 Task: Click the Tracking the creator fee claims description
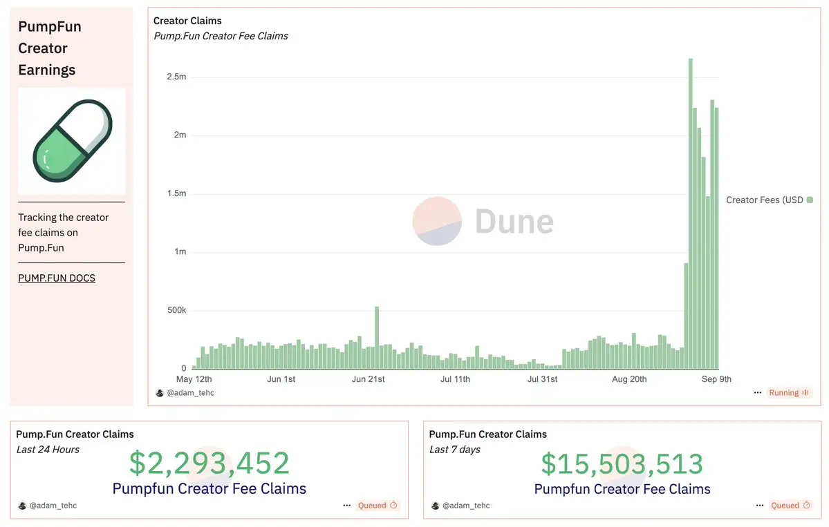coord(64,233)
